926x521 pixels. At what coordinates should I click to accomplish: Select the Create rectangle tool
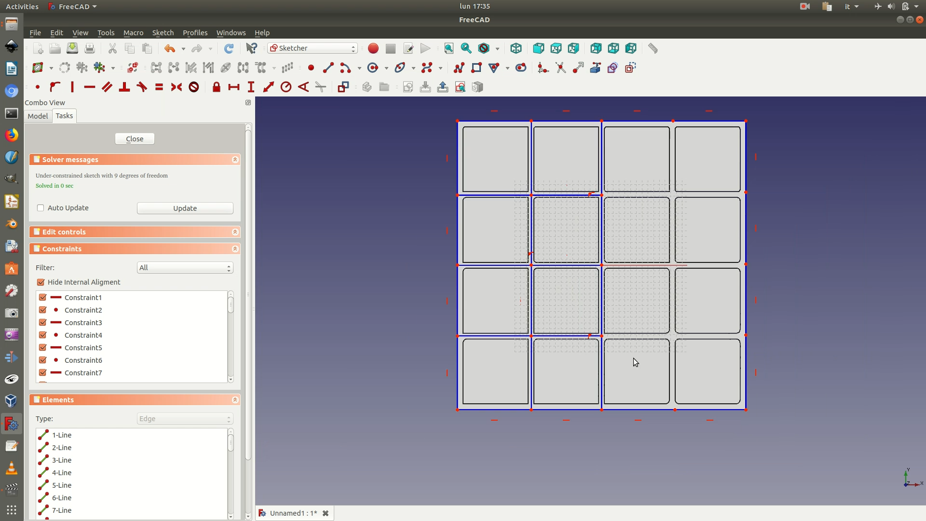[x=477, y=68]
